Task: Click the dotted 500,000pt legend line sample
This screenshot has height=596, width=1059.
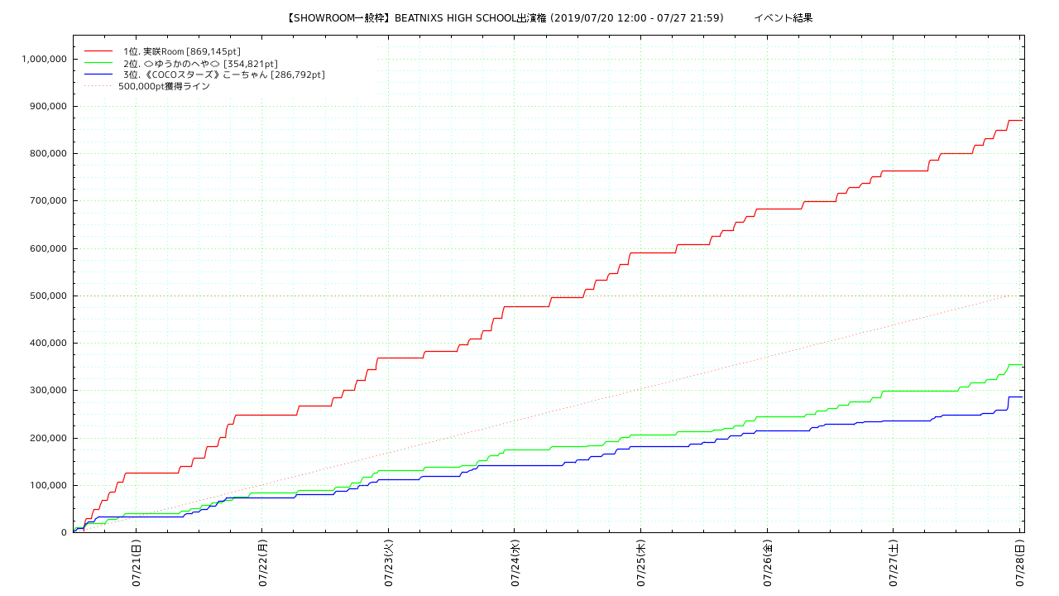Action: [98, 86]
